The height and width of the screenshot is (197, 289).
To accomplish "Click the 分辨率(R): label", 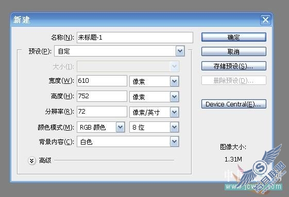I will pyautogui.click(x=60, y=112).
